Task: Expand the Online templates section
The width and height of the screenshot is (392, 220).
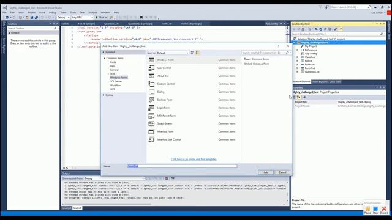Action: pos(104,95)
